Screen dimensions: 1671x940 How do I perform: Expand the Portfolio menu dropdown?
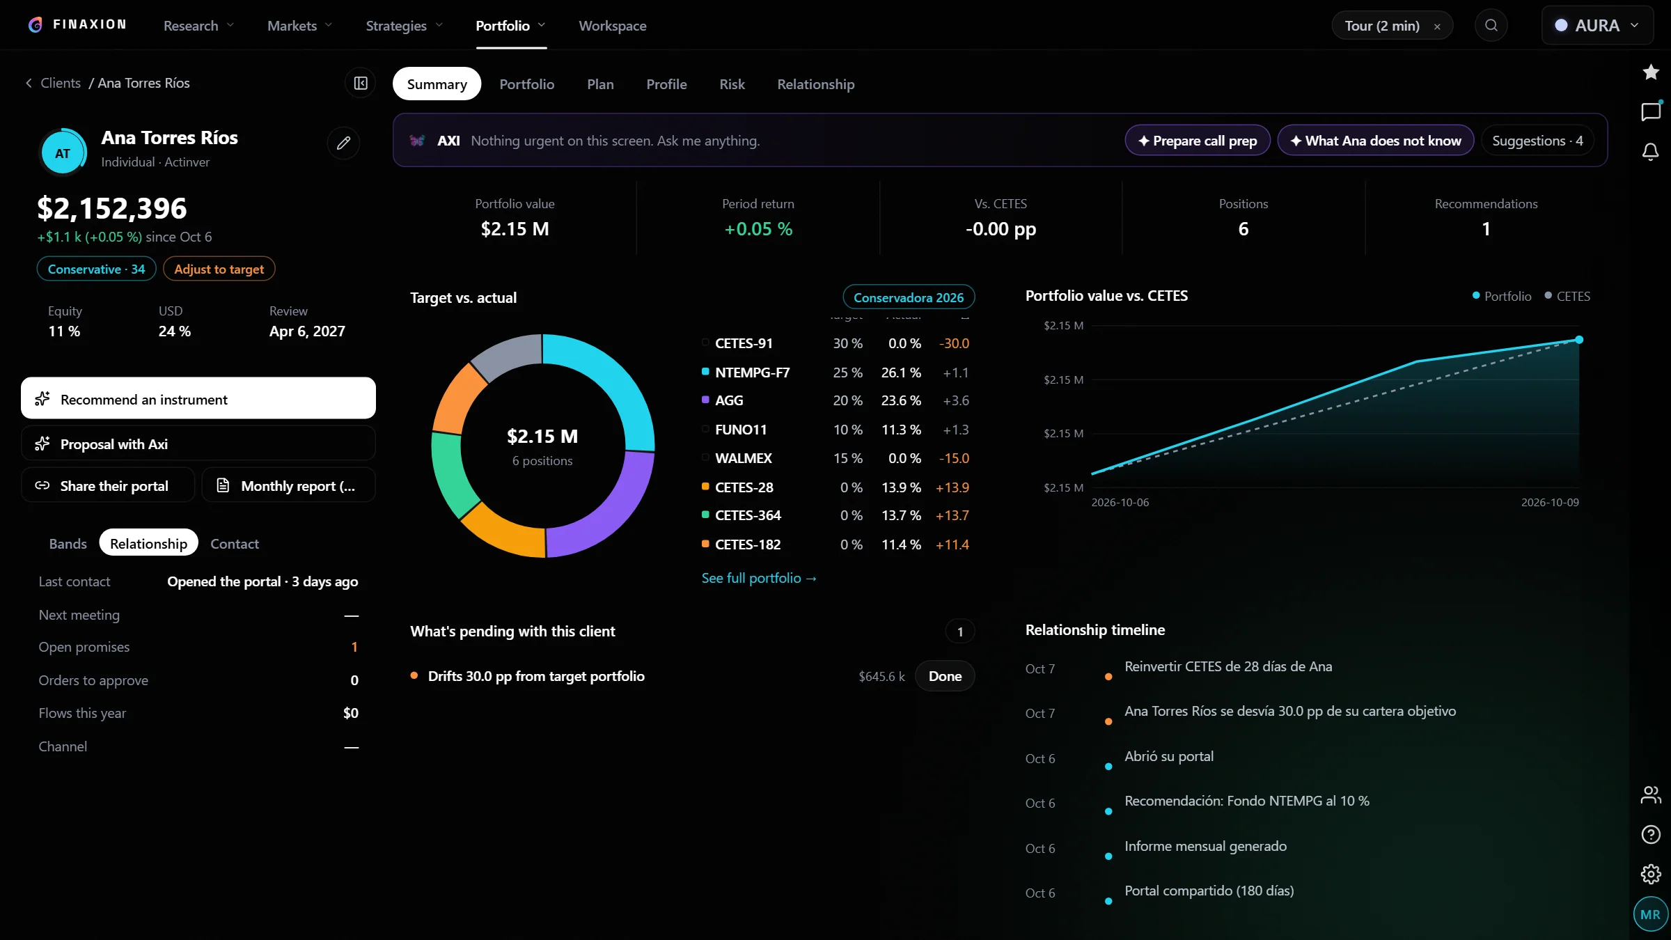click(511, 26)
